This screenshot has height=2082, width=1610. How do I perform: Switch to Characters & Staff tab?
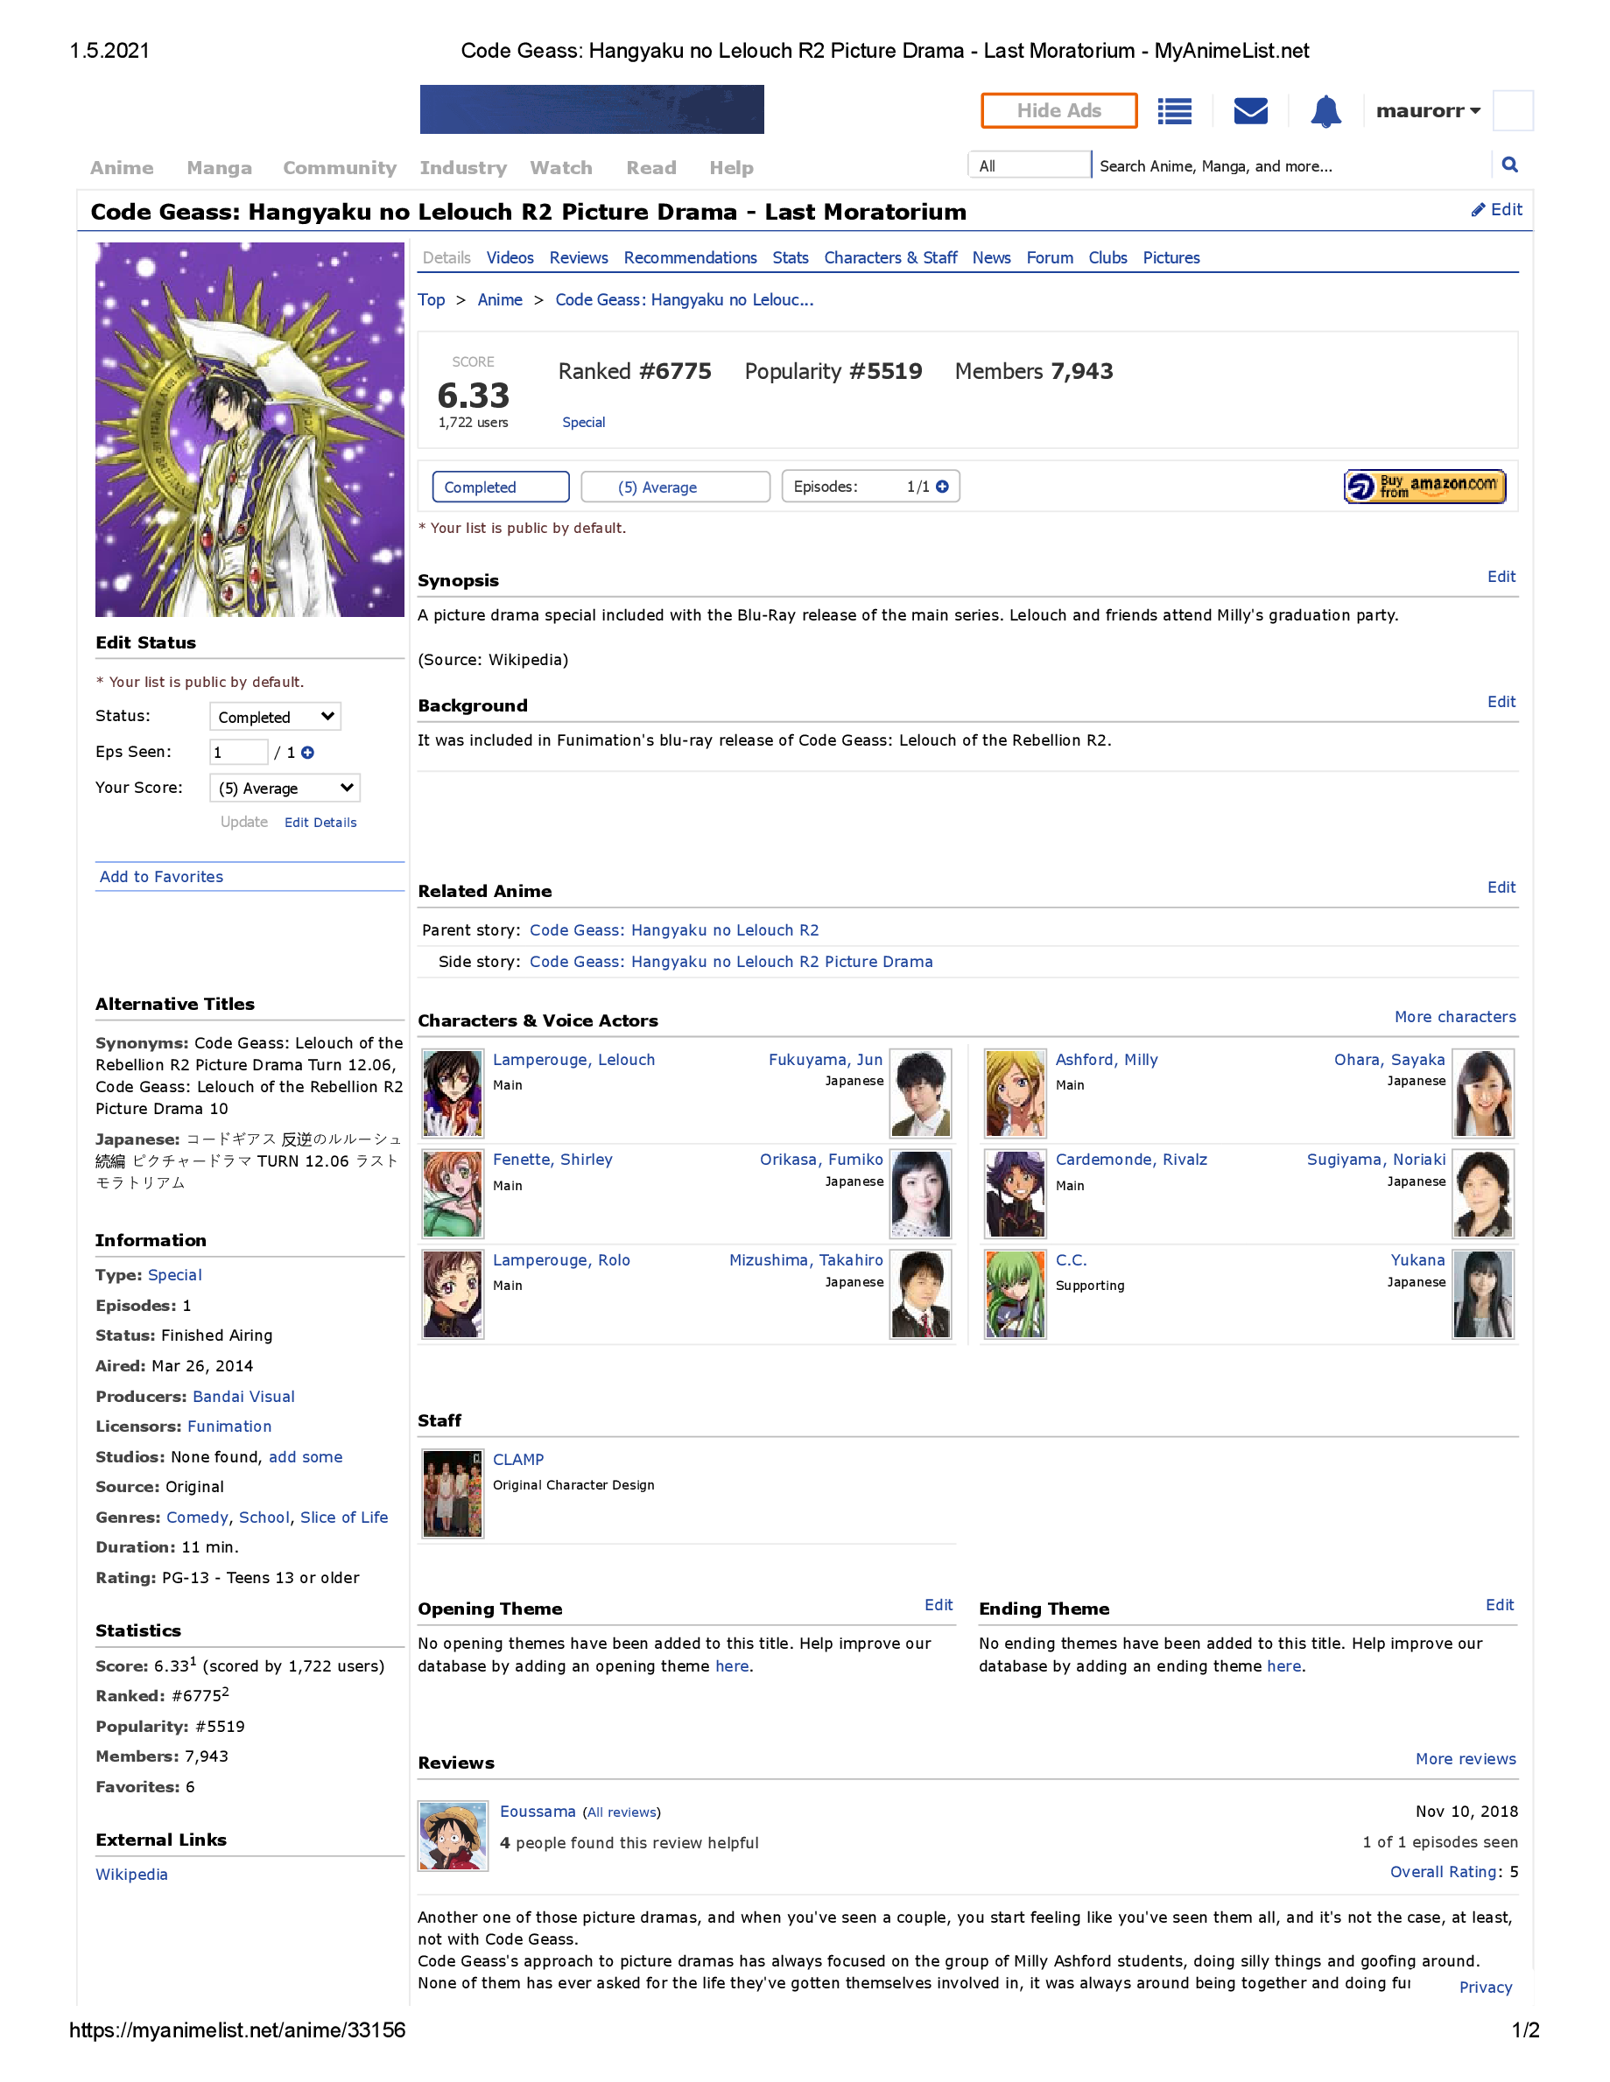891,257
